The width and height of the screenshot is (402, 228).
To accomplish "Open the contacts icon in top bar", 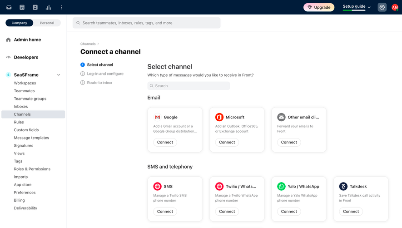I will coord(35,7).
